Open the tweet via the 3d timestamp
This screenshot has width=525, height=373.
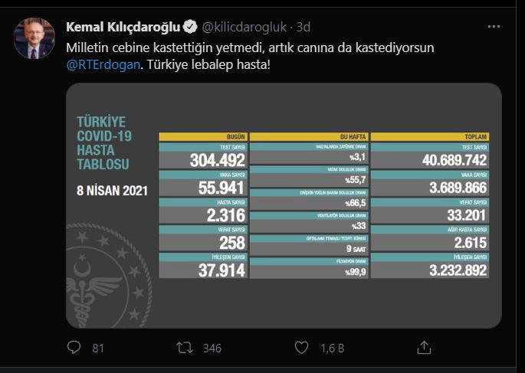pyautogui.click(x=304, y=28)
